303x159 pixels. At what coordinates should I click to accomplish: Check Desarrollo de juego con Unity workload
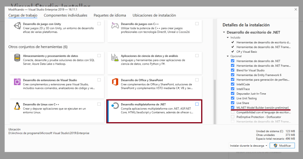(99, 23)
